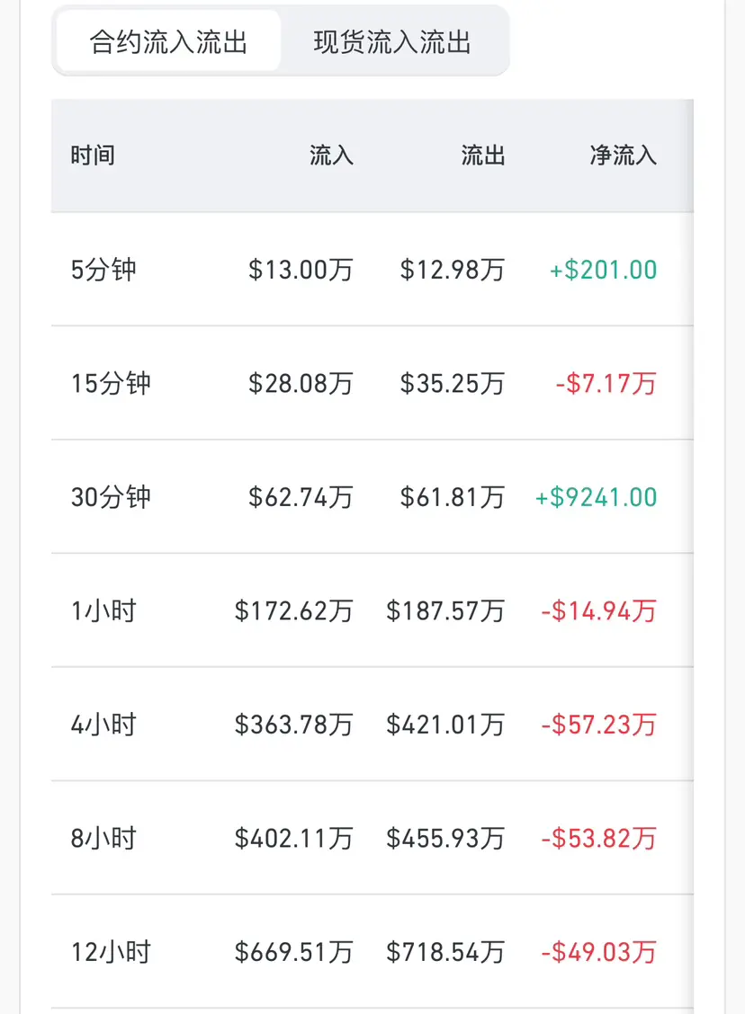Select the 30分钟 time row

(x=111, y=497)
